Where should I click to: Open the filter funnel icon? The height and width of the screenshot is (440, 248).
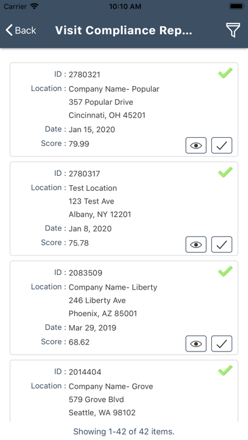click(x=233, y=30)
